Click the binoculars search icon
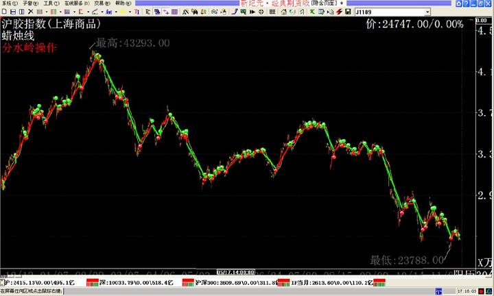The width and height of the screenshot is (494, 296). [x=214, y=12]
